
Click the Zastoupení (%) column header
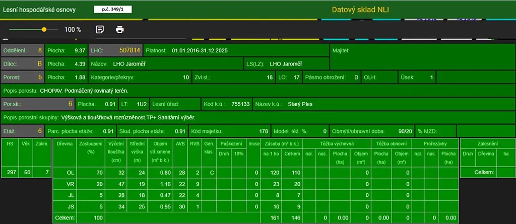point(91,147)
